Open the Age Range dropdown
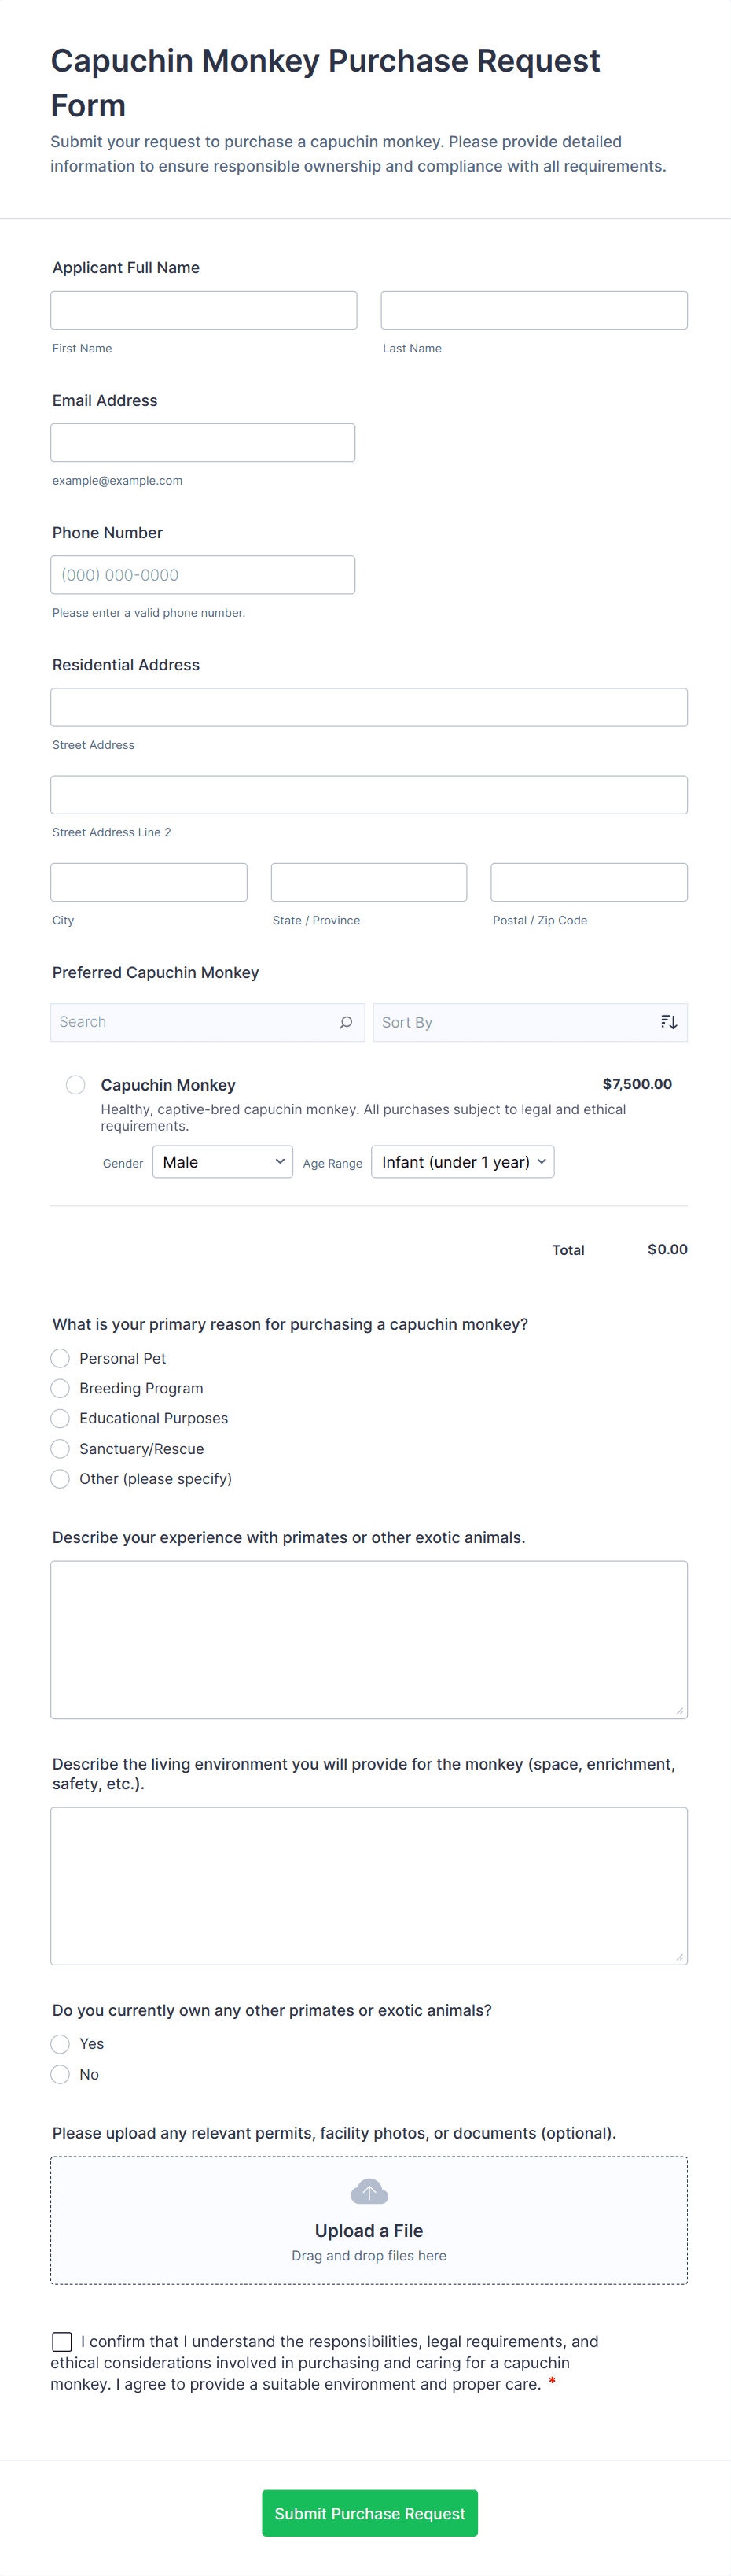Image resolution: width=731 pixels, height=2576 pixels. [462, 1162]
